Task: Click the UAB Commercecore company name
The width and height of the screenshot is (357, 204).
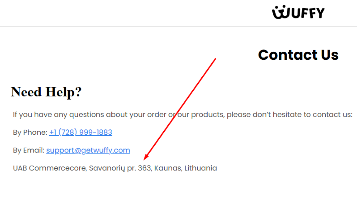Action: click(x=50, y=168)
